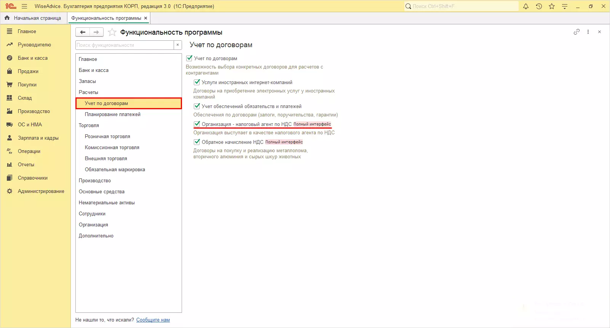Switch to Функциональность программы tab
The width and height of the screenshot is (610, 328).
pyautogui.click(x=106, y=18)
